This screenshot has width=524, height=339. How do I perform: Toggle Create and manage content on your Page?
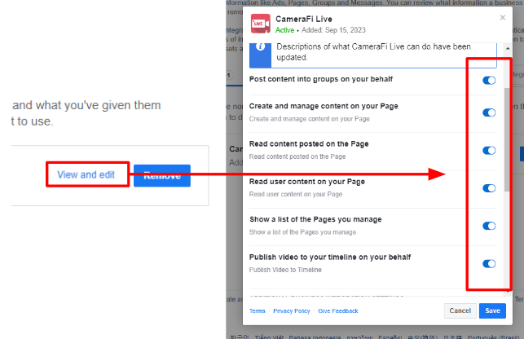pos(489,112)
